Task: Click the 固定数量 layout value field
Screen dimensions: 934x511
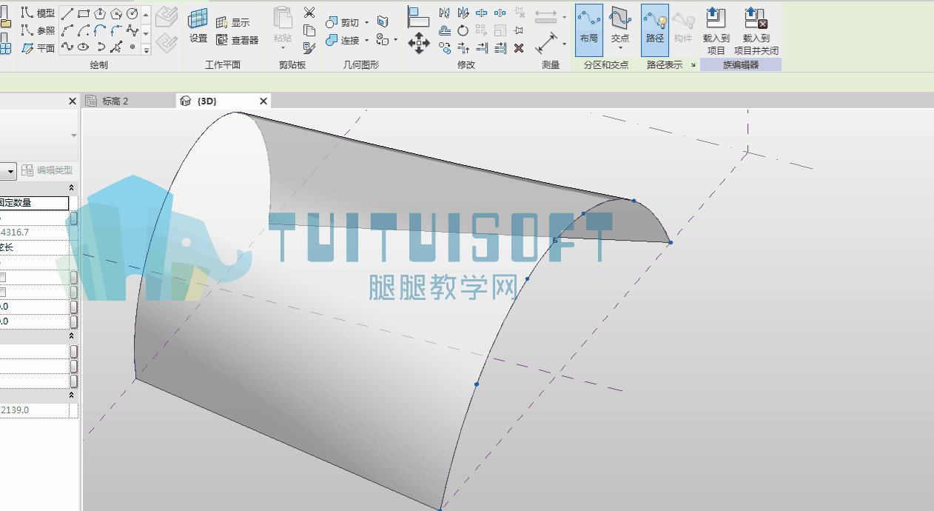Action: click(34, 203)
